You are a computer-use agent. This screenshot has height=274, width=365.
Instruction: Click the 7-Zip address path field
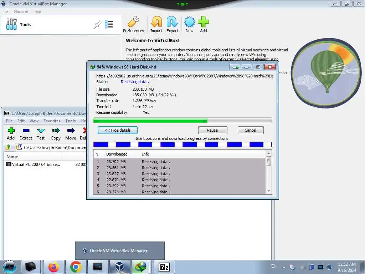point(51,147)
